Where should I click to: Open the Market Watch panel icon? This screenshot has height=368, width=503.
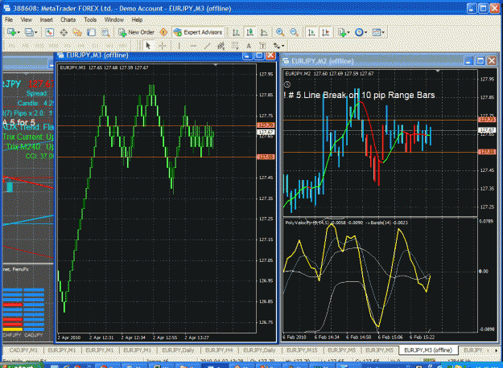(x=49, y=32)
